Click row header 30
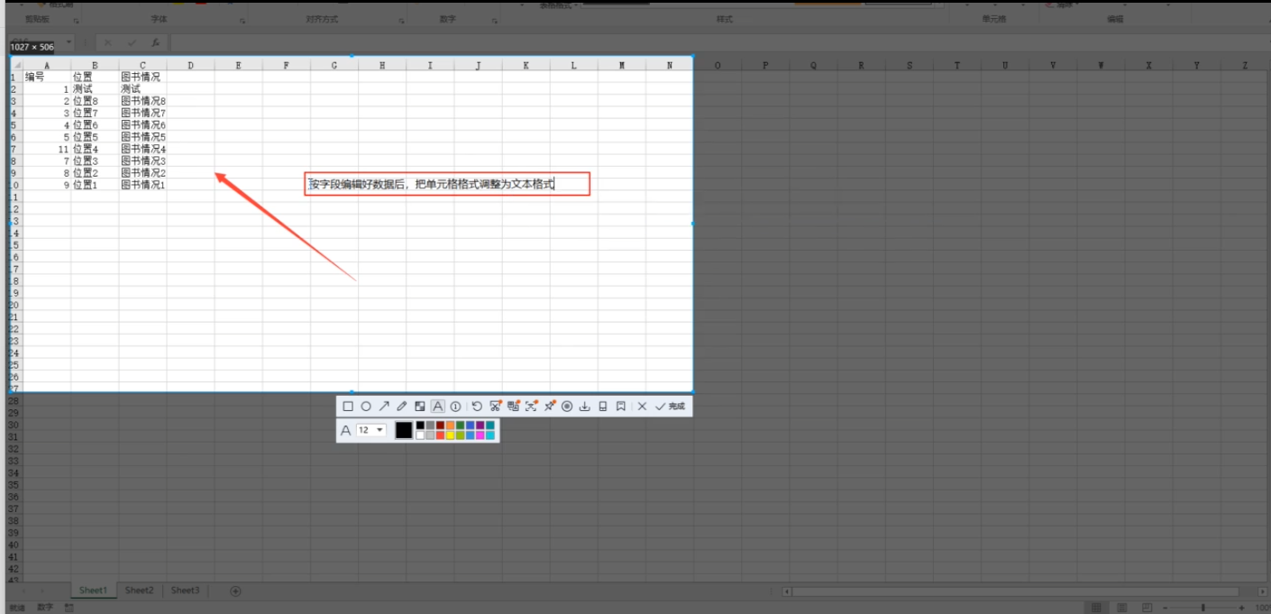This screenshot has height=614, width=1271. [x=14, y=425]
